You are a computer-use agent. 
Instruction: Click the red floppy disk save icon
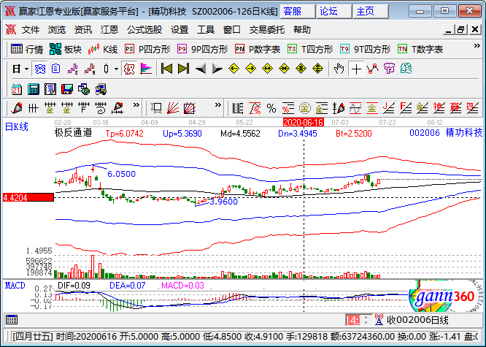66,89
